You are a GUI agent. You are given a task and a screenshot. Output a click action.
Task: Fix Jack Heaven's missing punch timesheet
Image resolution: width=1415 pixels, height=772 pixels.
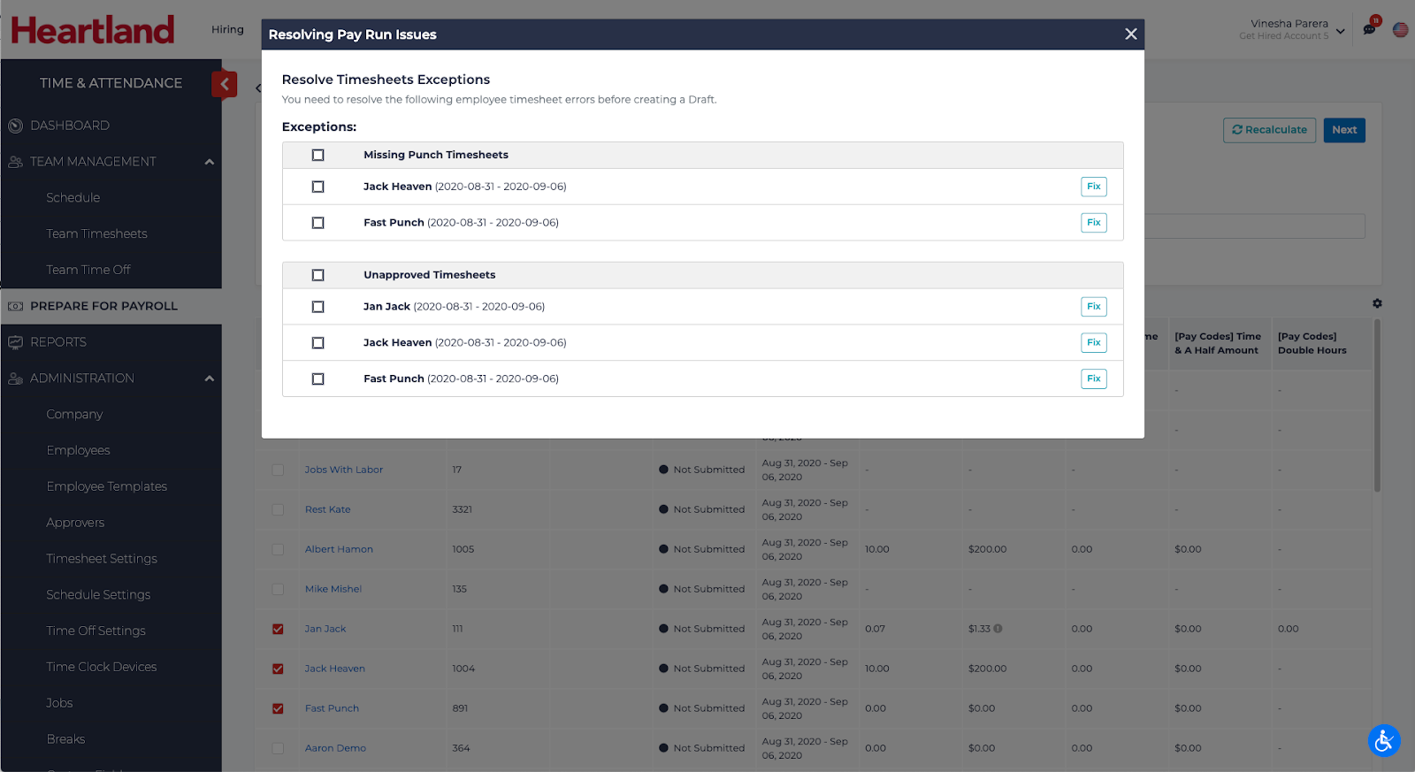[x=1093, y=187]
